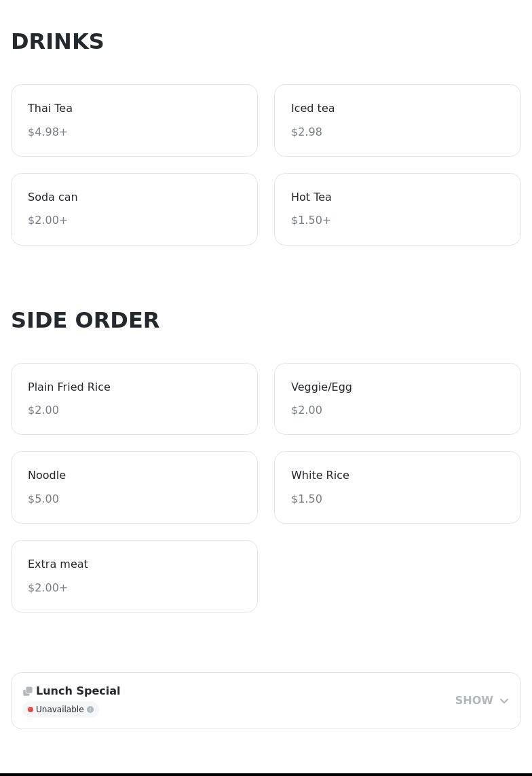The image size is (532, 776).
Task: Click the SIDE ORDER section heading
Action: pos(85,320)
